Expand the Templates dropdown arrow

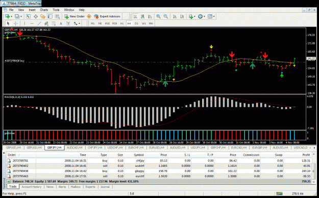tap(214, 16)
